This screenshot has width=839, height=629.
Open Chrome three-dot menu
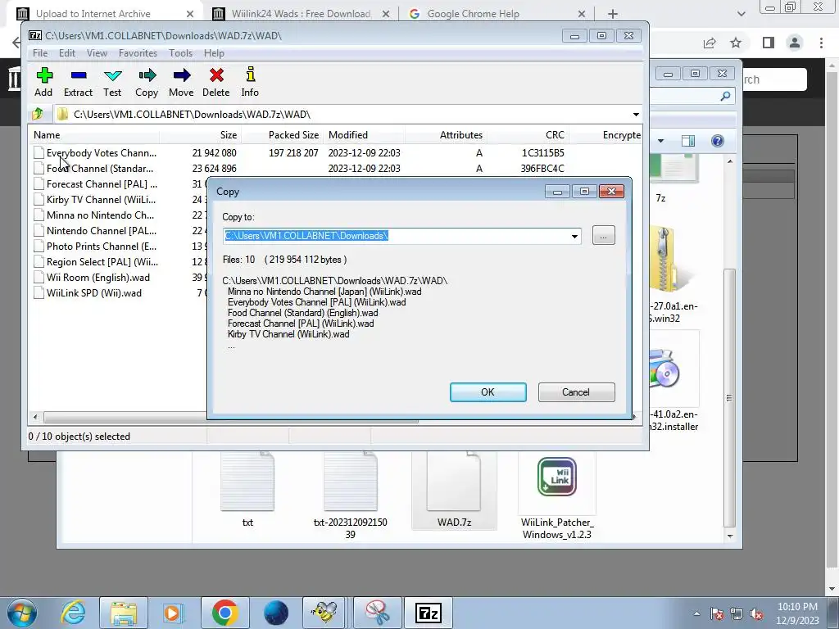coord(821,43)
